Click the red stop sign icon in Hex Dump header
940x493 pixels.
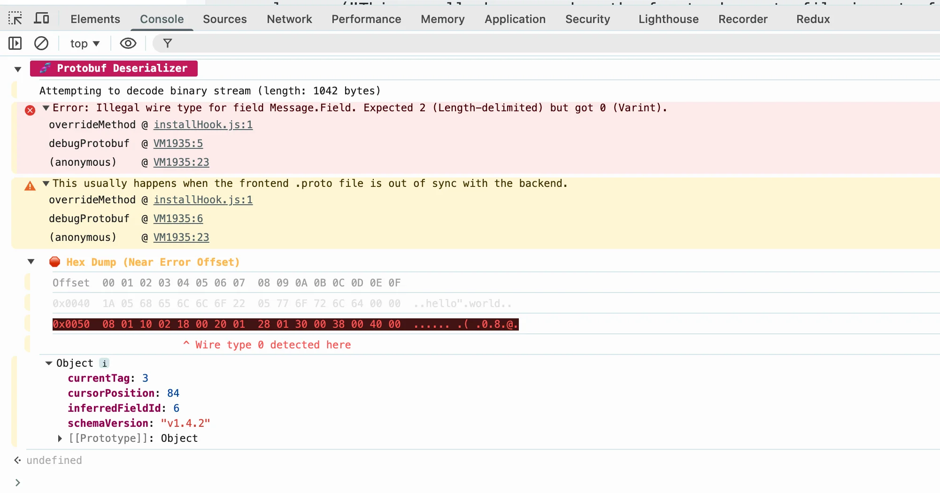(x=54, y=262)
